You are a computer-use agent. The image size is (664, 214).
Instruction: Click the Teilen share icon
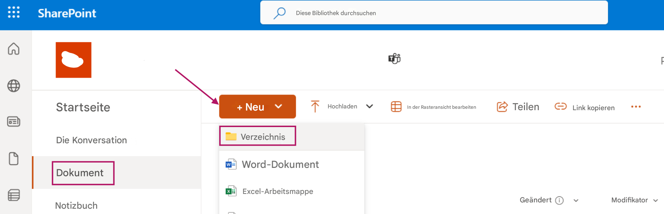[502, 107]
